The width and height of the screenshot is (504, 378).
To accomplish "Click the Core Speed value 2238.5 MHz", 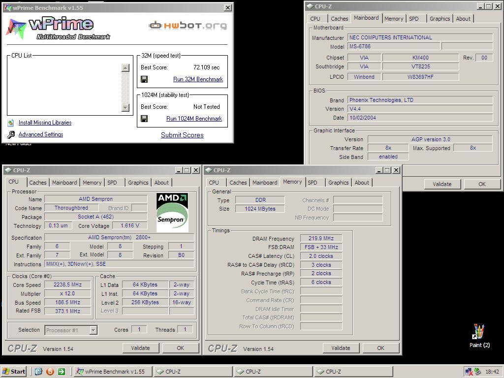I will click(67, 284).
